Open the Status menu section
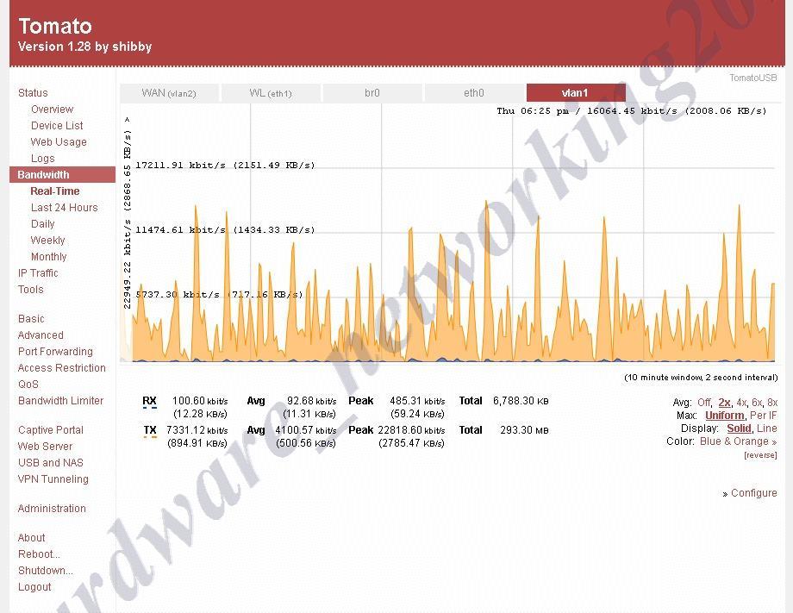Viewport: 793px width, 613px height. pos(33,93)
